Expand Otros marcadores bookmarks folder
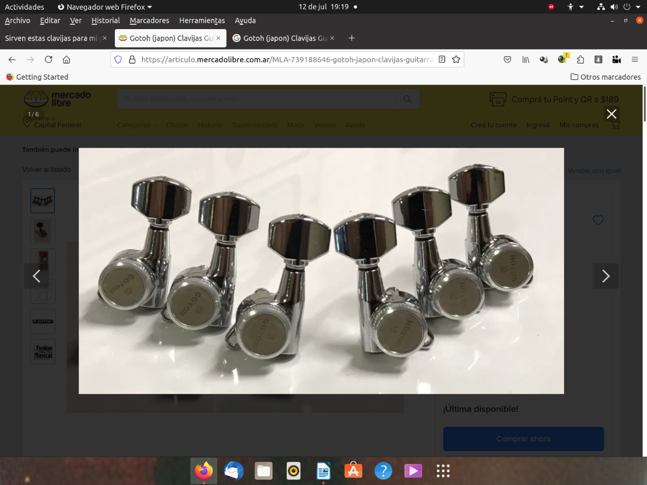The image size is (647, 485). [x=605, y=77]
